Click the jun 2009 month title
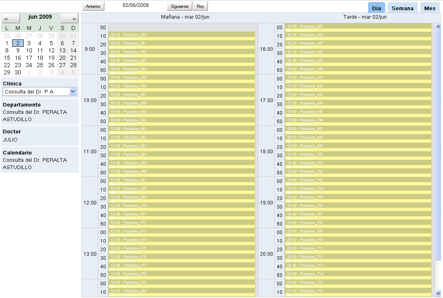The width and height of the screenshot is (443, 298). pos(40,17)
